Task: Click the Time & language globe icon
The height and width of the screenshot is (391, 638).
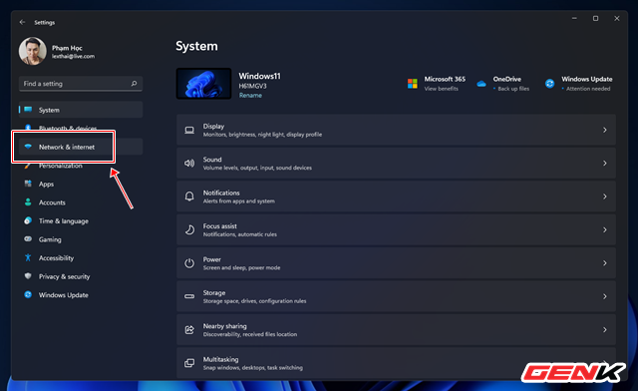Action: [x=28, y=220]
